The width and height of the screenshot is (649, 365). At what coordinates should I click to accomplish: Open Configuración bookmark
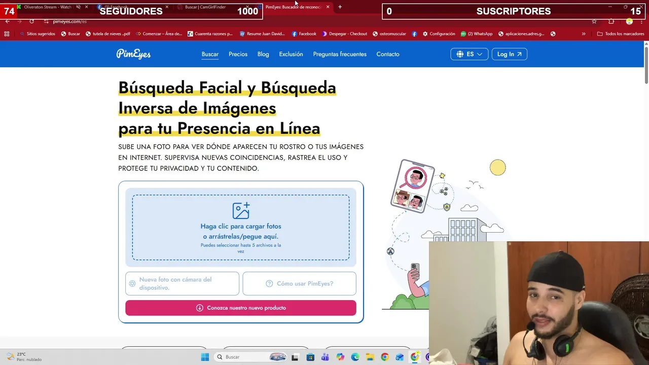(x=439, y=33)
